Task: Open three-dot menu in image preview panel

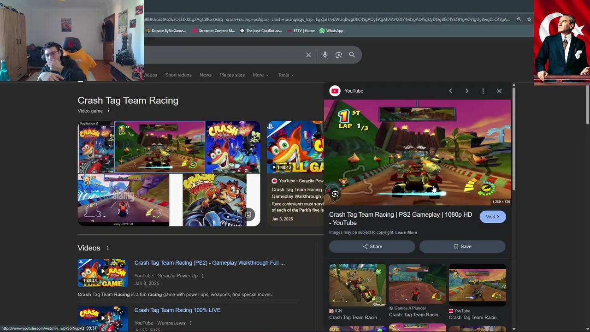Action: 483,91
